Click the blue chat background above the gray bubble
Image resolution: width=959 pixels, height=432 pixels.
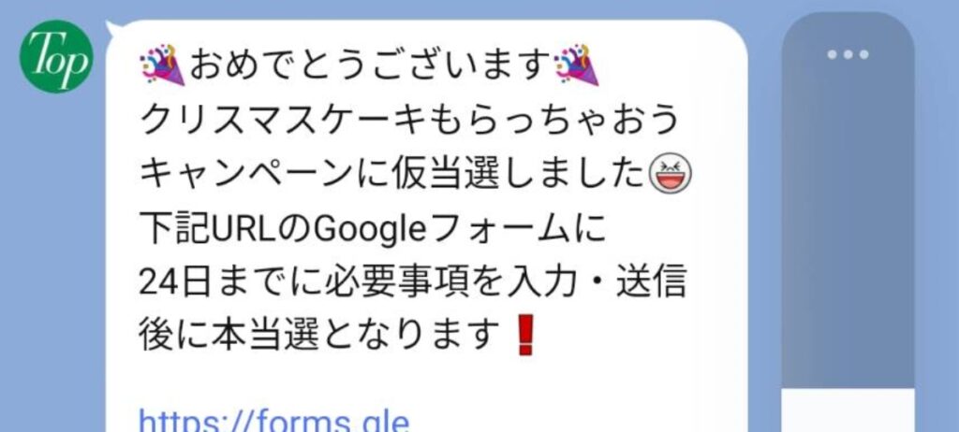(848, 6)
